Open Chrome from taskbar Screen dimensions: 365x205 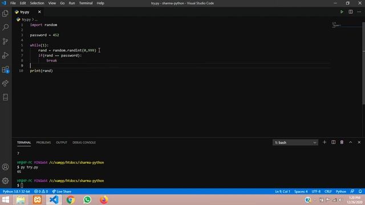pyautogui.click(x=71, y=200)
